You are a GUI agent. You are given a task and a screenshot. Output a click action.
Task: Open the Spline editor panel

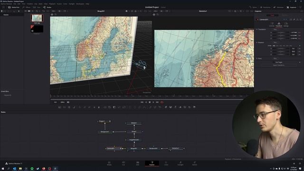(253, 7)
